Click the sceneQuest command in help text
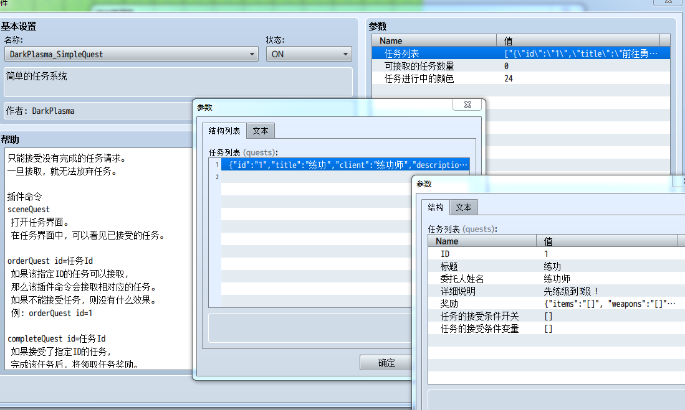Viewport: 685px width, 410px height. point(29,210)
